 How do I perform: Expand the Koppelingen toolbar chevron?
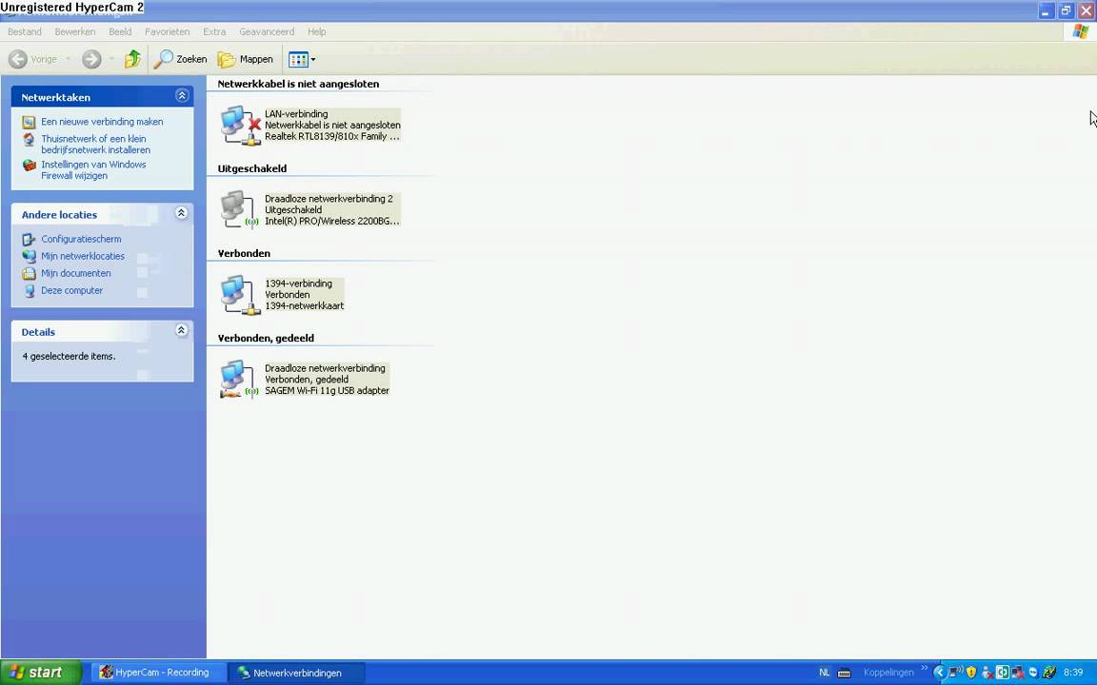[925, 668]
